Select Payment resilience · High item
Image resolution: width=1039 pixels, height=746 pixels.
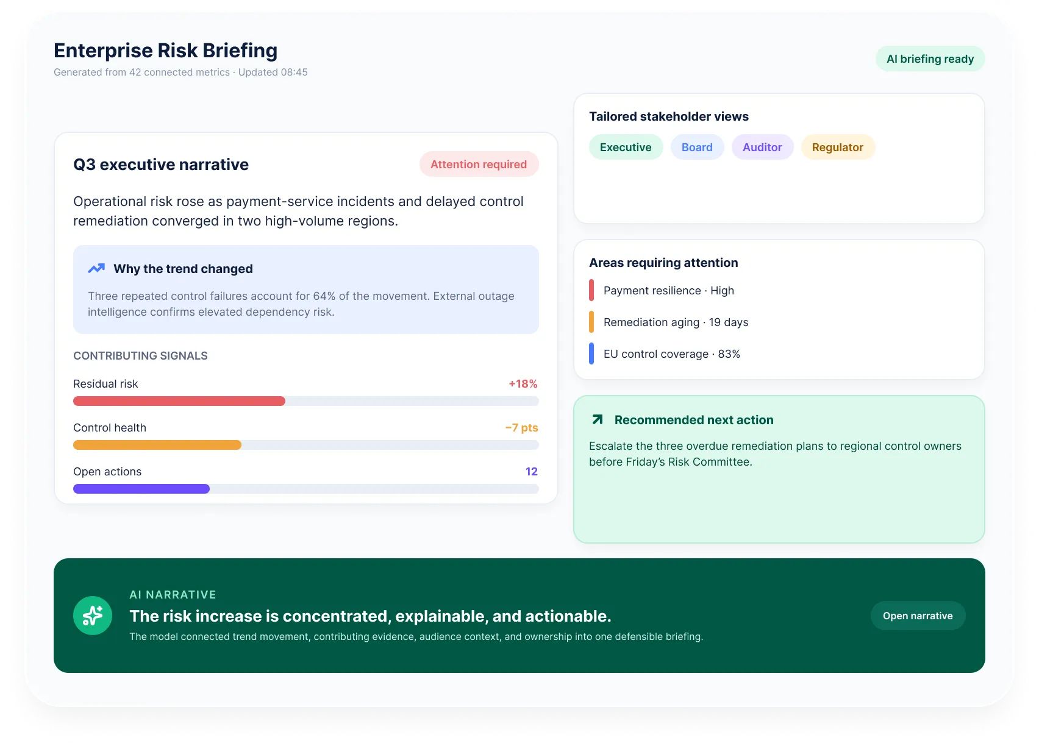click(669, 290)
